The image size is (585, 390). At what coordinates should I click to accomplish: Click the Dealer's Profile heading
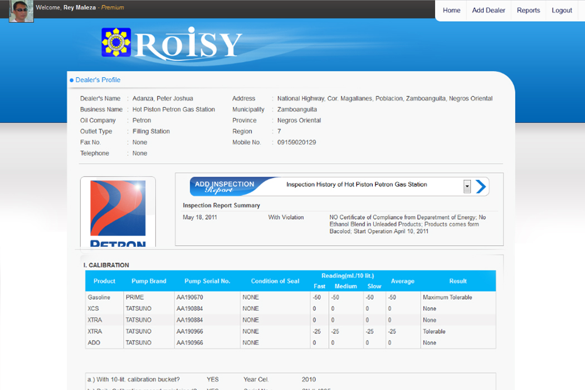98,80
